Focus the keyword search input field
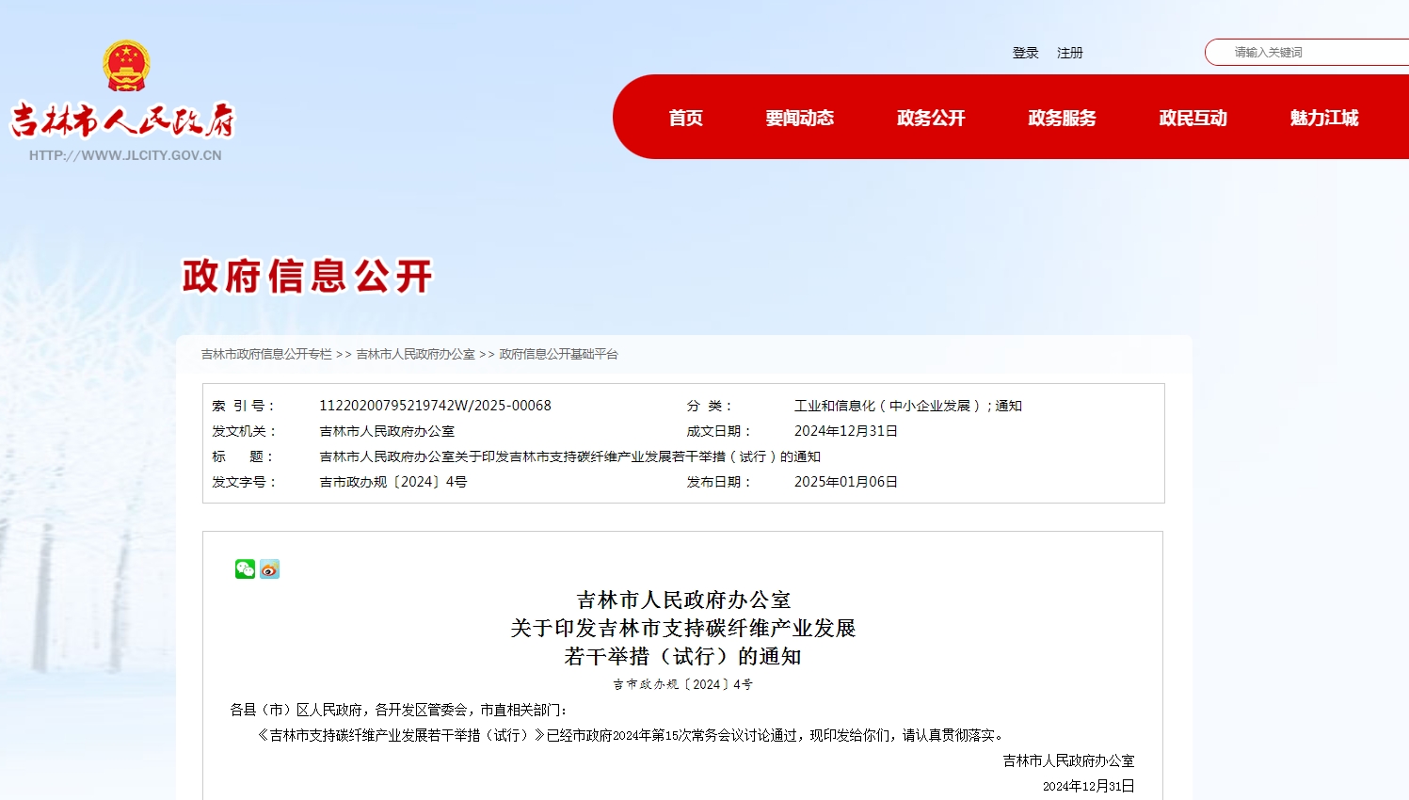This screenshot has height=800, width=1409. click(x=1318, y=53)
